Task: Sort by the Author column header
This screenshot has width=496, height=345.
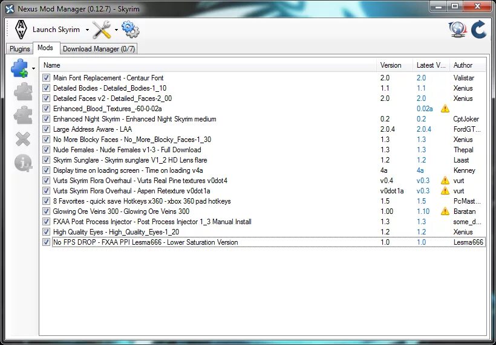Action: [x=468, y=65]
